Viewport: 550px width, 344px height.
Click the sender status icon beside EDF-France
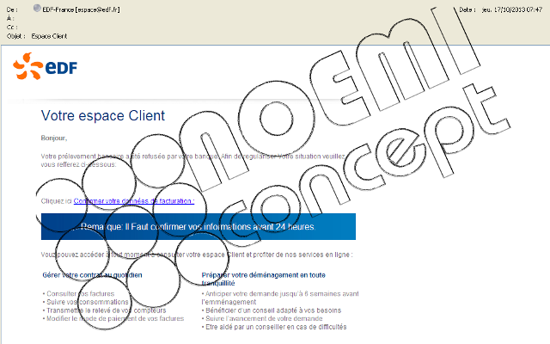click(37, 9)
